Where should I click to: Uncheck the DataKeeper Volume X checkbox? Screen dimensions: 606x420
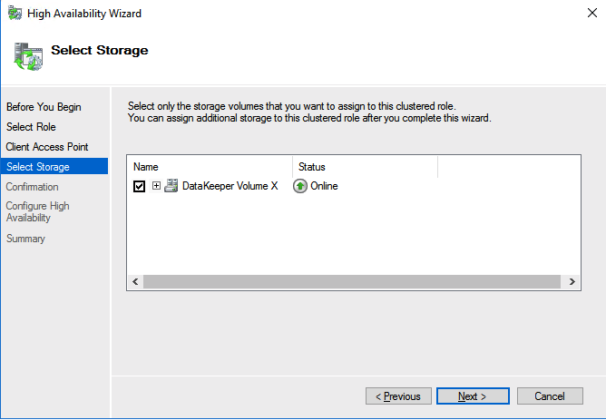click(139, 187)
